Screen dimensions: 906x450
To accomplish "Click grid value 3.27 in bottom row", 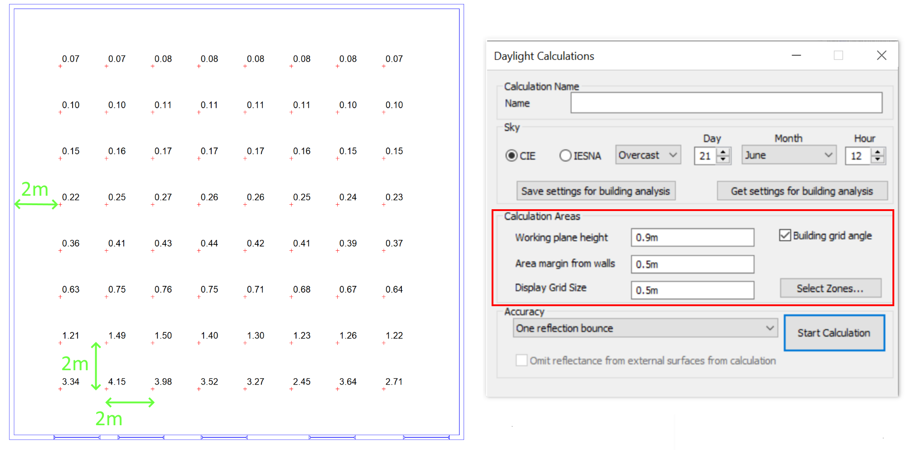I will [256, 382].
